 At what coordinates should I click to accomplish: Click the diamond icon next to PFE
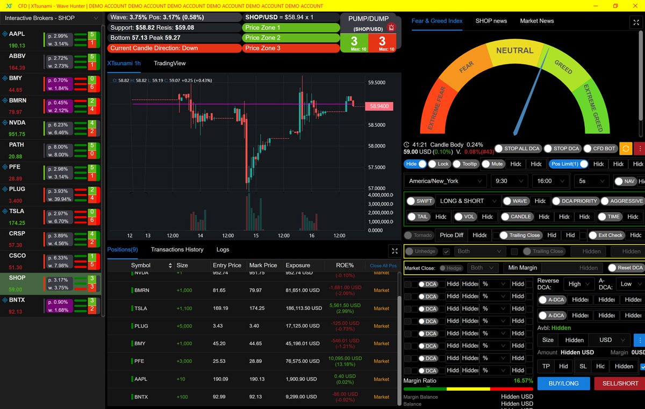click(5, 167)
